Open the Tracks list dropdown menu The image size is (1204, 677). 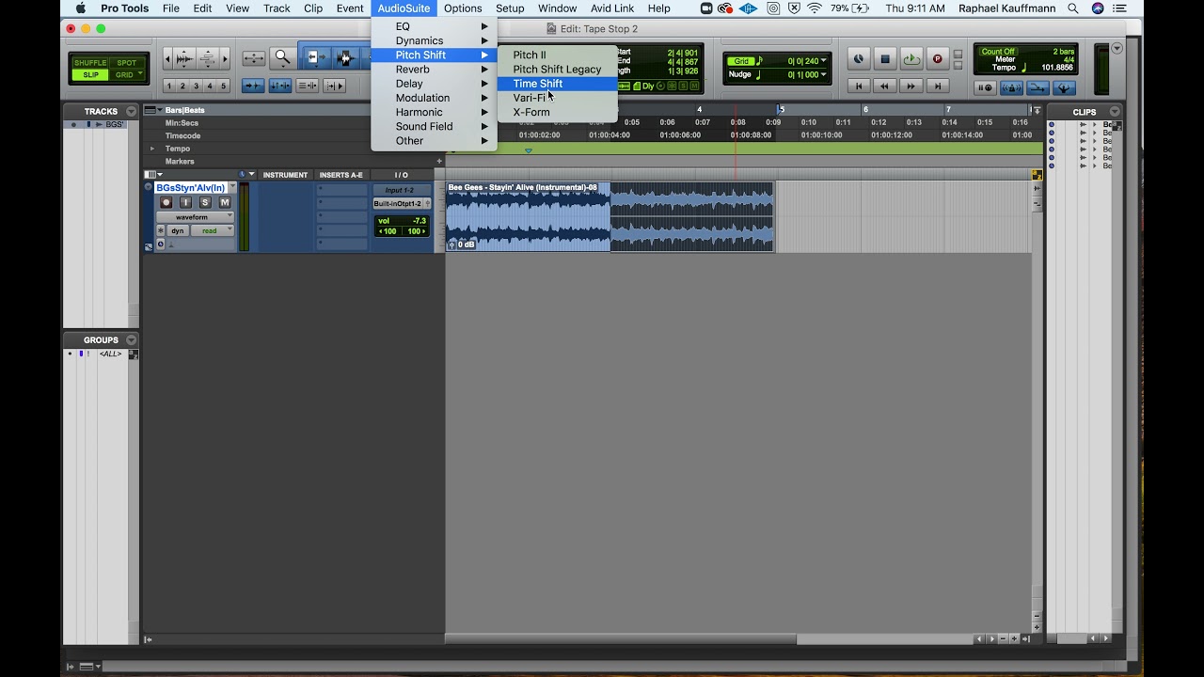(x=131, y=111)
